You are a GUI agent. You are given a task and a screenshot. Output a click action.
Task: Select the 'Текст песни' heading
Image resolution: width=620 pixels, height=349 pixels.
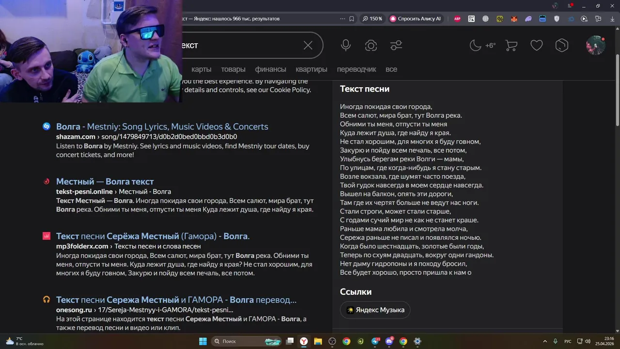tap(365, 89)
